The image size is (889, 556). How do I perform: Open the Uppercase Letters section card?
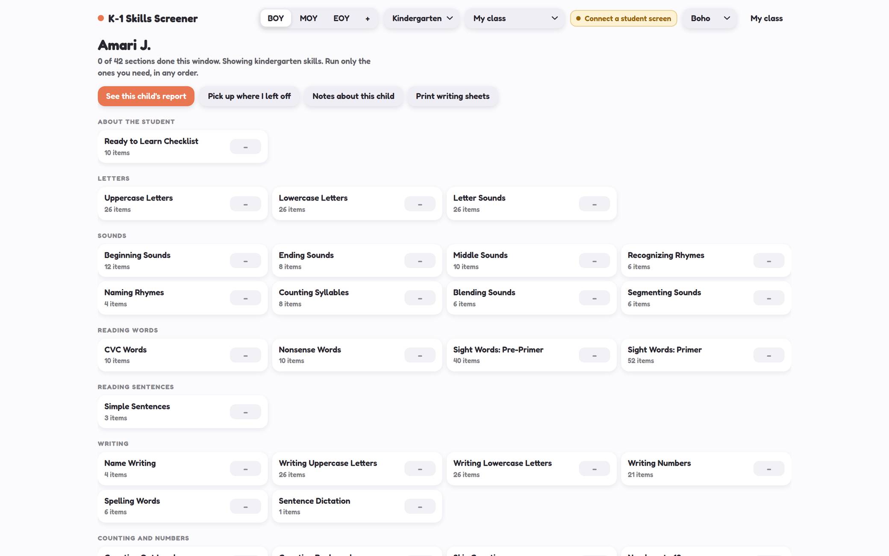click(x=183, y=204)
